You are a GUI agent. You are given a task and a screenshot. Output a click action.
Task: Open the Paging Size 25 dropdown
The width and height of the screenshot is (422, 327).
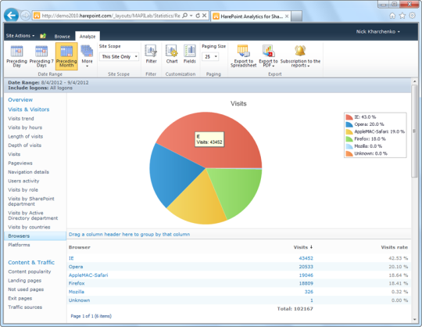[210, 56]
